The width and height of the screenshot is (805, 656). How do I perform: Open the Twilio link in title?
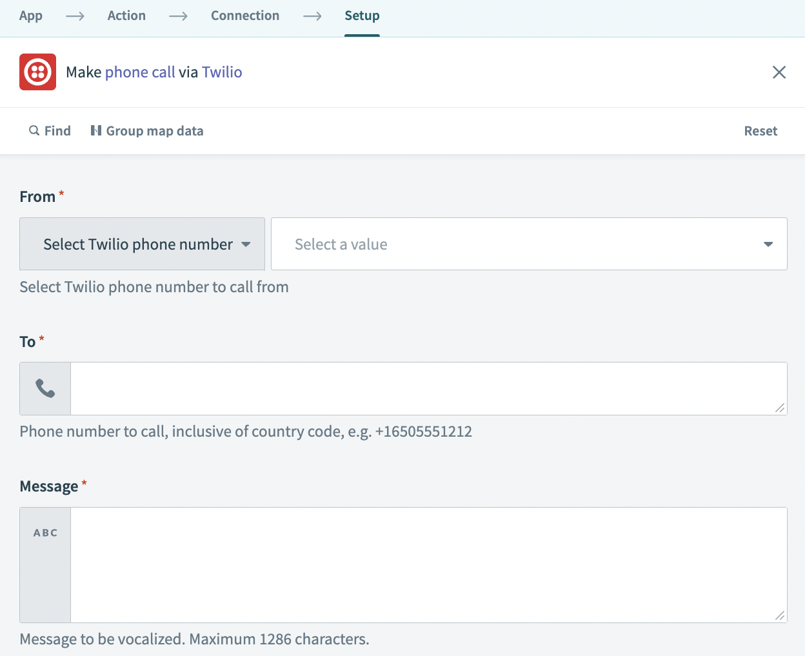click(x=222, y=72)
